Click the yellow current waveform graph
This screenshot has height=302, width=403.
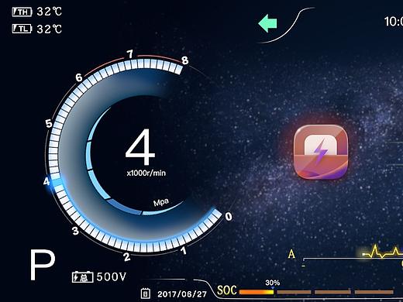tap(382, 252)
